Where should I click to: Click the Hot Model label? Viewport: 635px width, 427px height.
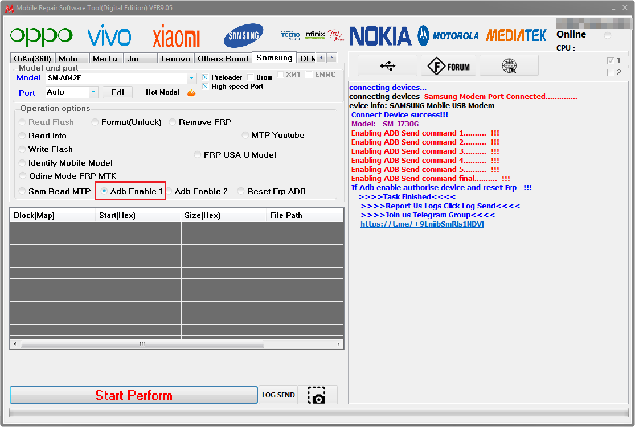tap(162, 92)
